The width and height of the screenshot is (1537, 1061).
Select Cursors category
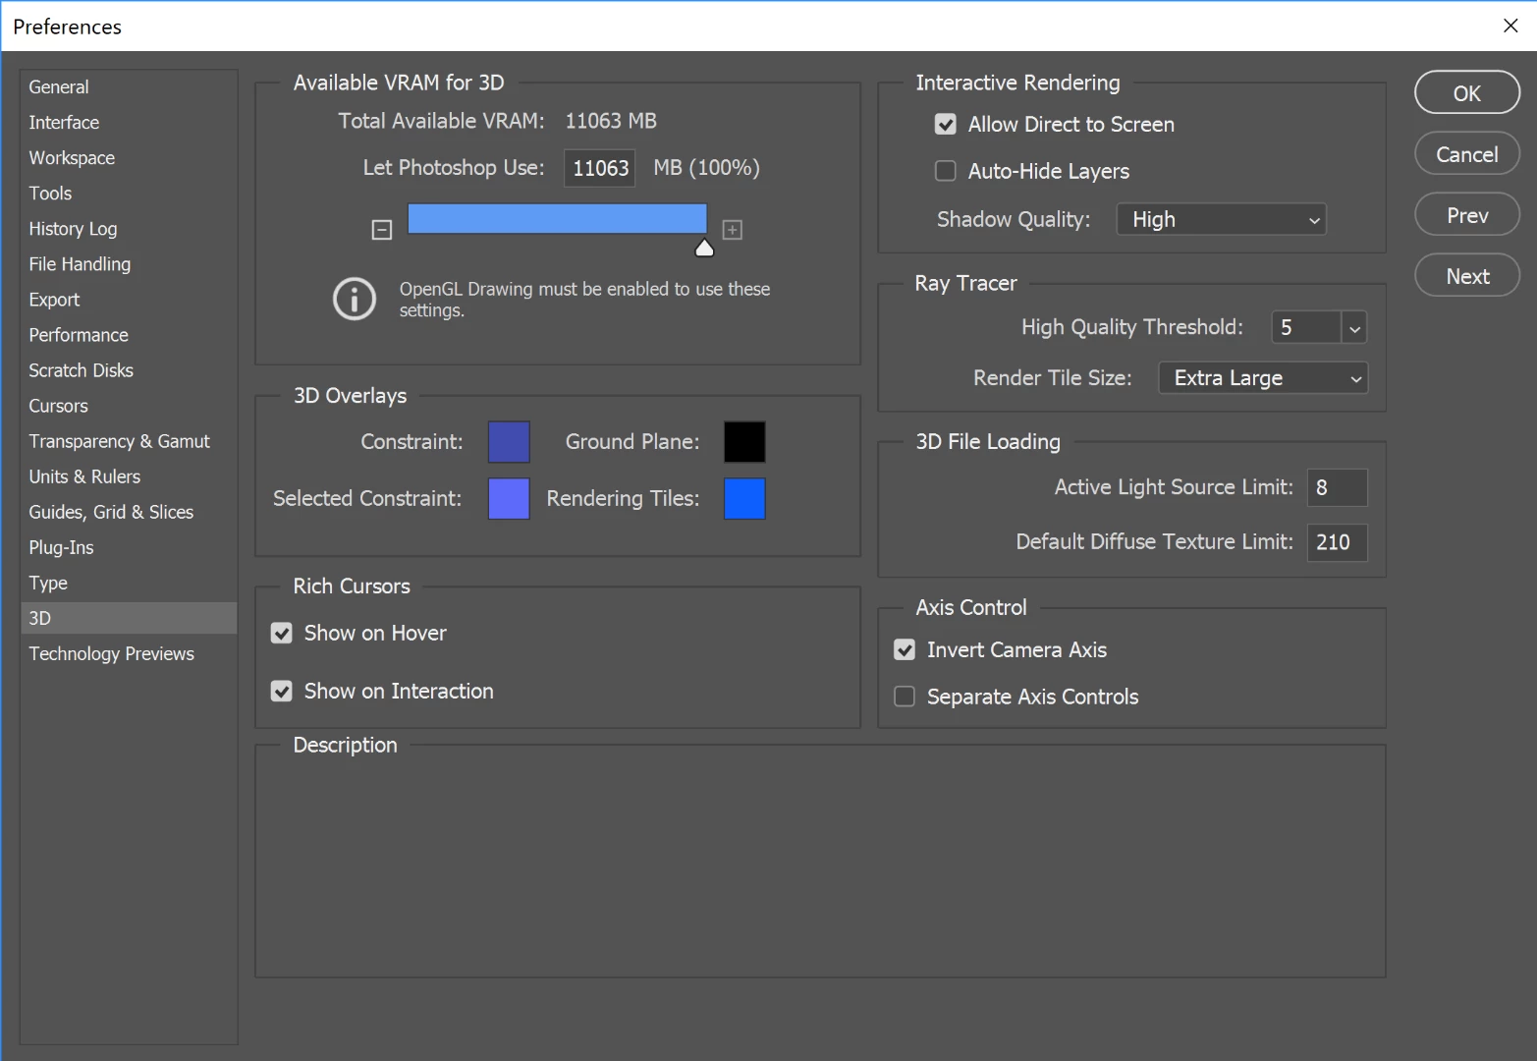[x=129, y=406]
